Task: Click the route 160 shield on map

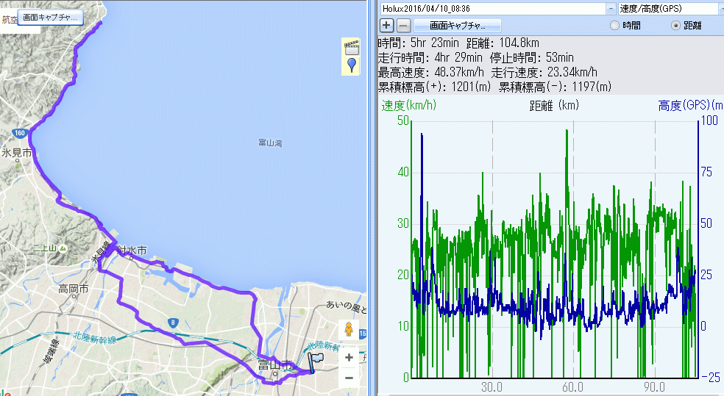Action: (20, 133)
